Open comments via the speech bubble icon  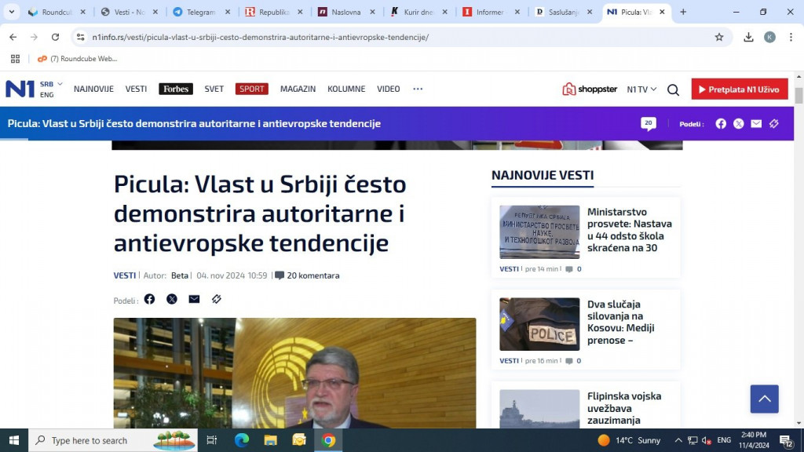[x=280, y=275]
